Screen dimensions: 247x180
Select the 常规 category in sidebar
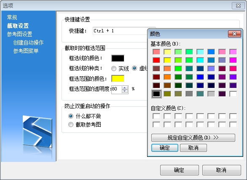(12, 17)
